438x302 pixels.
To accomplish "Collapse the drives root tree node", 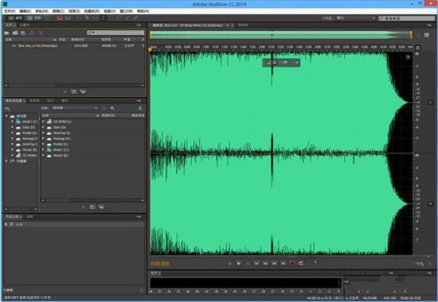I will [6, 116].
